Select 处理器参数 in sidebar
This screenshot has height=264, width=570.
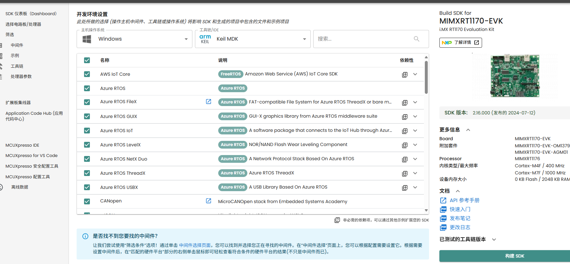click(21, 77)
